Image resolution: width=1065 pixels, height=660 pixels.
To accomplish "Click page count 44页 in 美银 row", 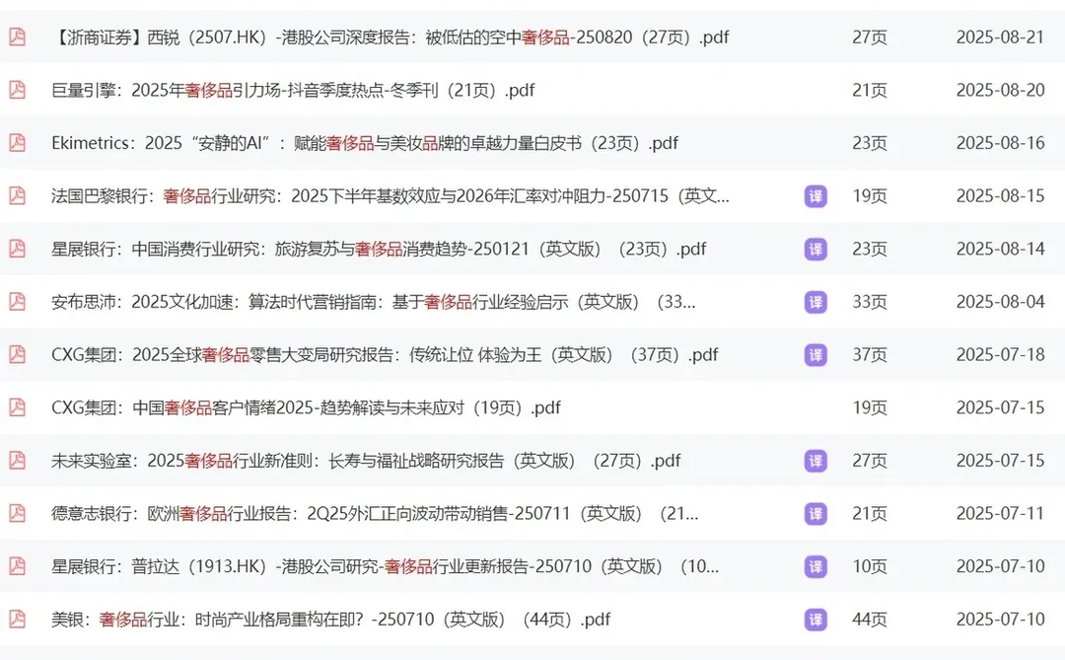I will 870,620.
